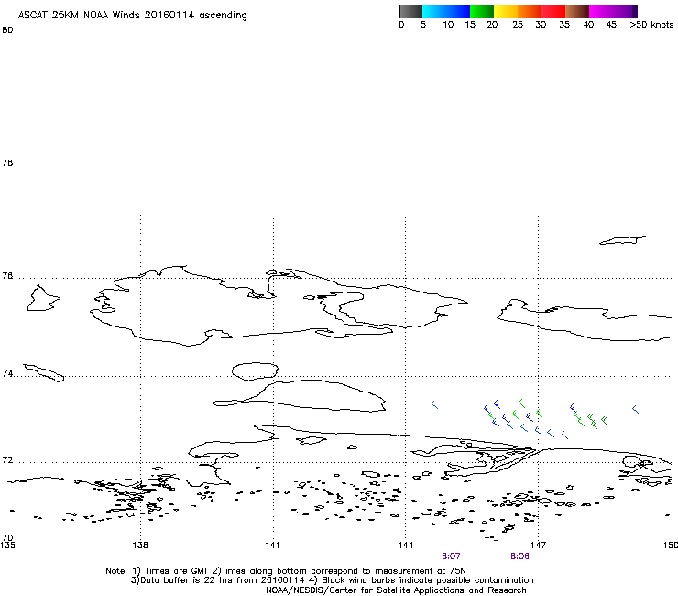The width and height of the screenshot is (678, 596).
Task: Click the '45' legend tick label
Action: 611,25
